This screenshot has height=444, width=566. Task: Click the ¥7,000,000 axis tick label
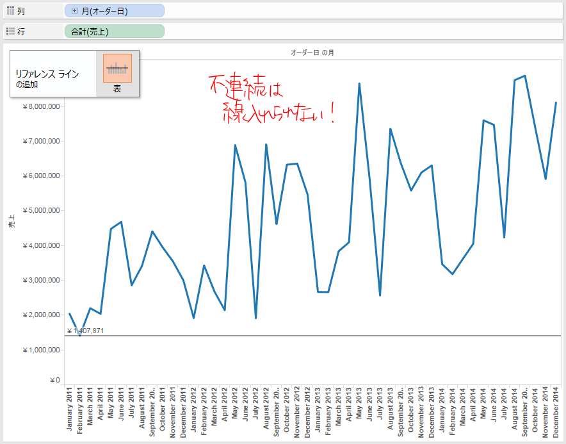41,141
